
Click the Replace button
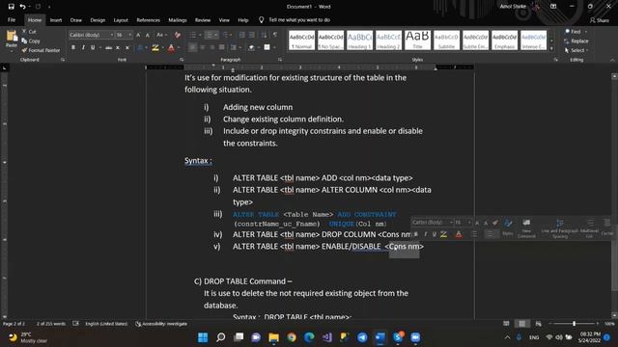(576, 40)
